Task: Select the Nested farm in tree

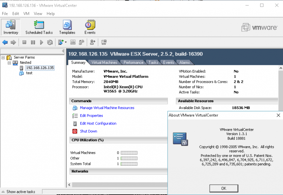Action: pyautogui.click(x=25, y=62)
